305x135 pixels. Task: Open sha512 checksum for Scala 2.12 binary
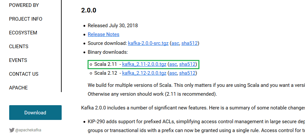[x=187, y=73]
